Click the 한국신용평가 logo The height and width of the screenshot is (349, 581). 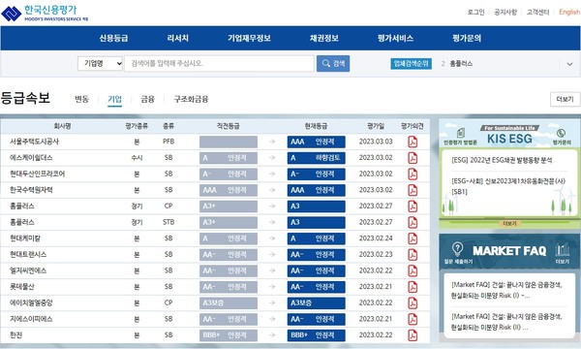point(45,13)
